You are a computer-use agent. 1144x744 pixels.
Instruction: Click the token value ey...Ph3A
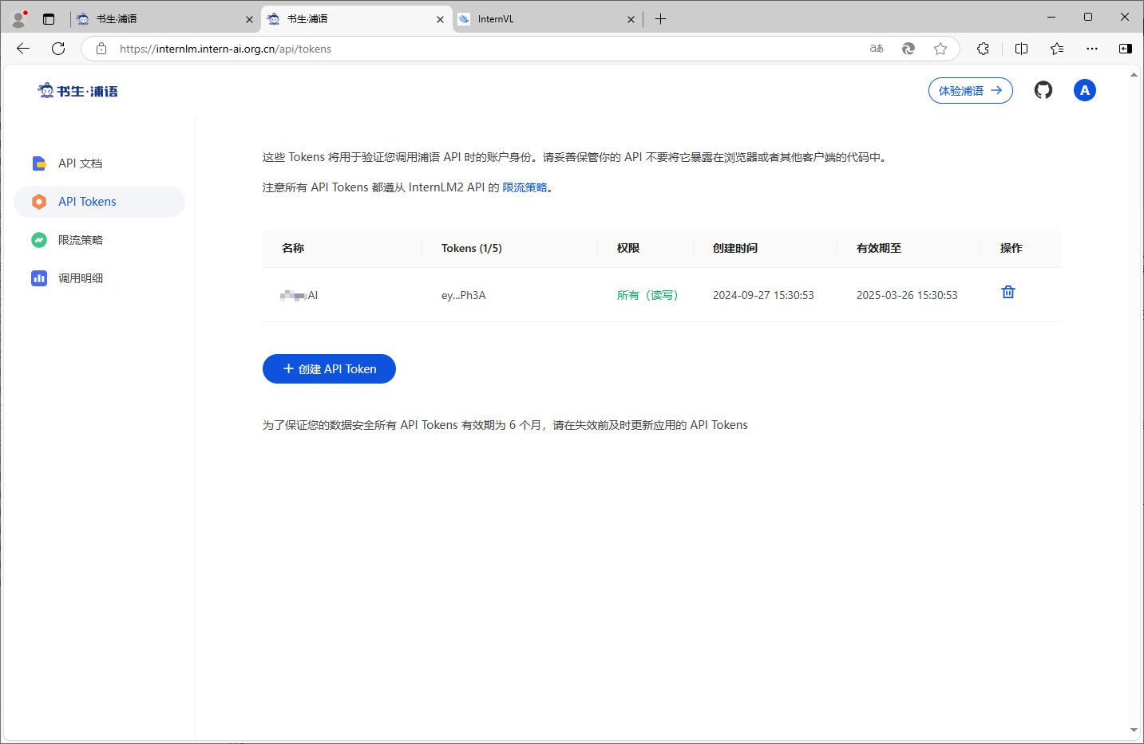[x=464, y=295]
